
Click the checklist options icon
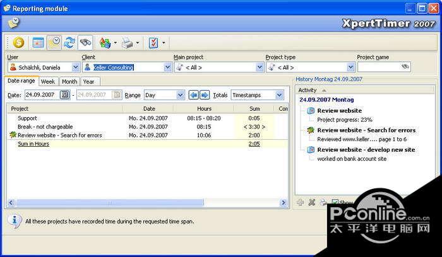pos(153,43)
